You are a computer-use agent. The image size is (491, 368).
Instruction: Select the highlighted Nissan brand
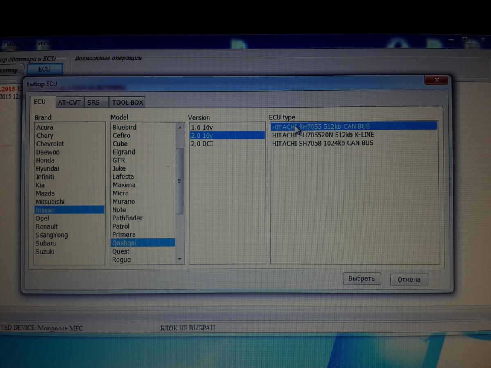tap(69, 210)
